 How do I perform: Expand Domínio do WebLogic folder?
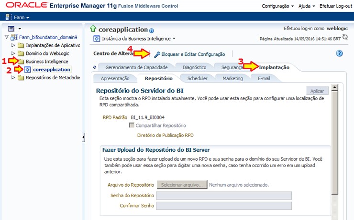(13, 53)
